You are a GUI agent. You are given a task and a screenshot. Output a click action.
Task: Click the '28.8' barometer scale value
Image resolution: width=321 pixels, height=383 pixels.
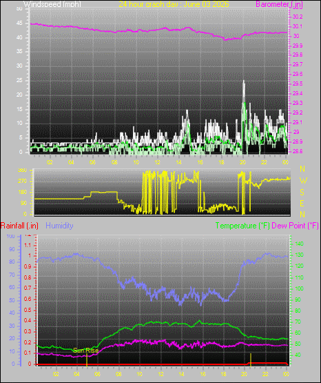(298, 151)
